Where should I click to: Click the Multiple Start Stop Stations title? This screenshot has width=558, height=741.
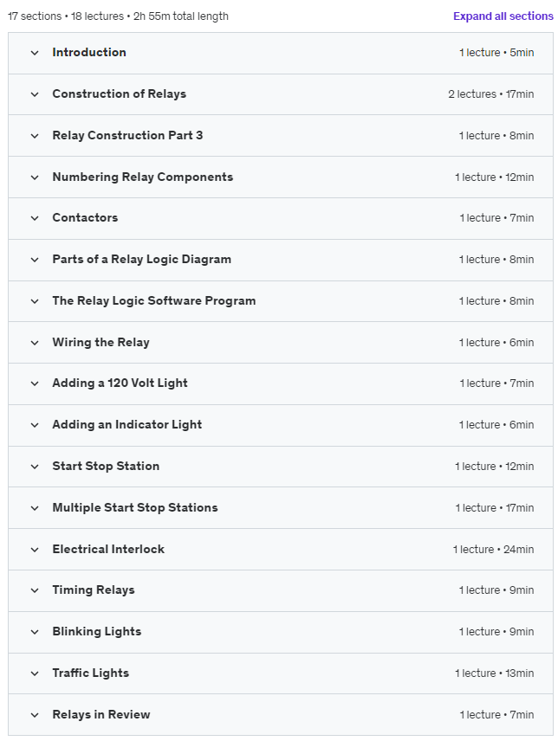(x=134, y=508)
